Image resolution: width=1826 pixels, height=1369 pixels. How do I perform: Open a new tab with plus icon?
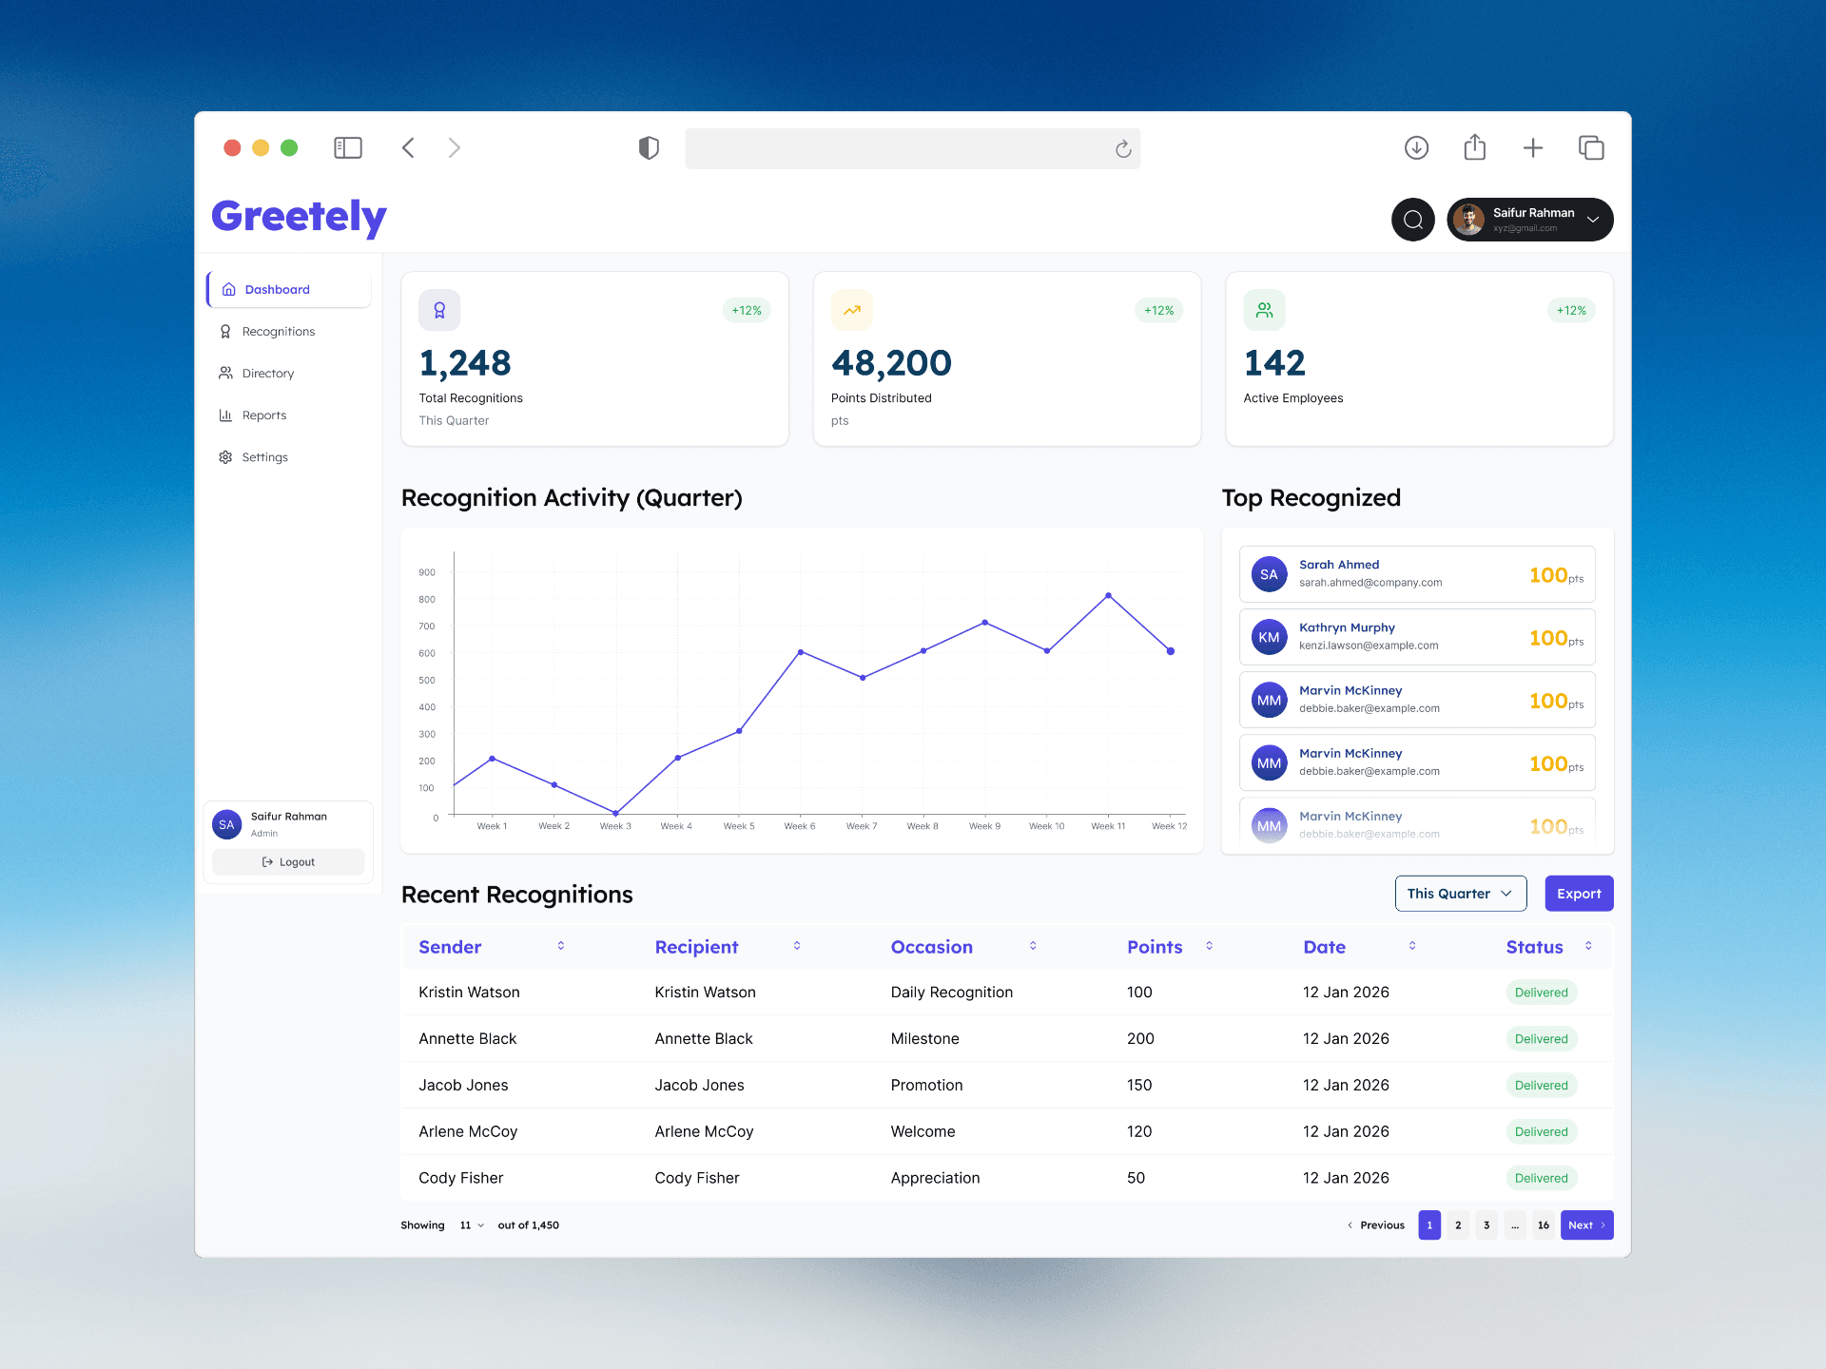point(1532,147)
